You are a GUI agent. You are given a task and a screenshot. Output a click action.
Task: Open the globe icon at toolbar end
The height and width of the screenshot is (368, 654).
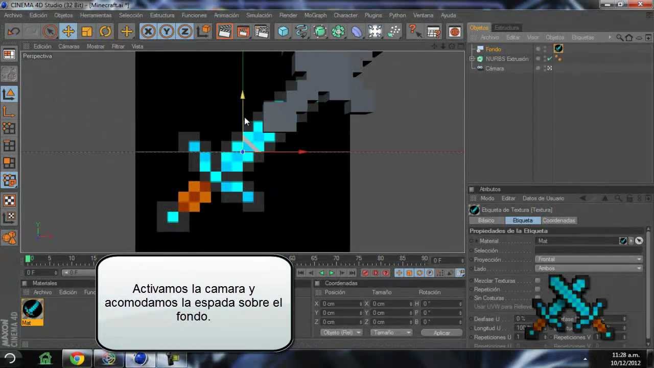pos(454,32)
